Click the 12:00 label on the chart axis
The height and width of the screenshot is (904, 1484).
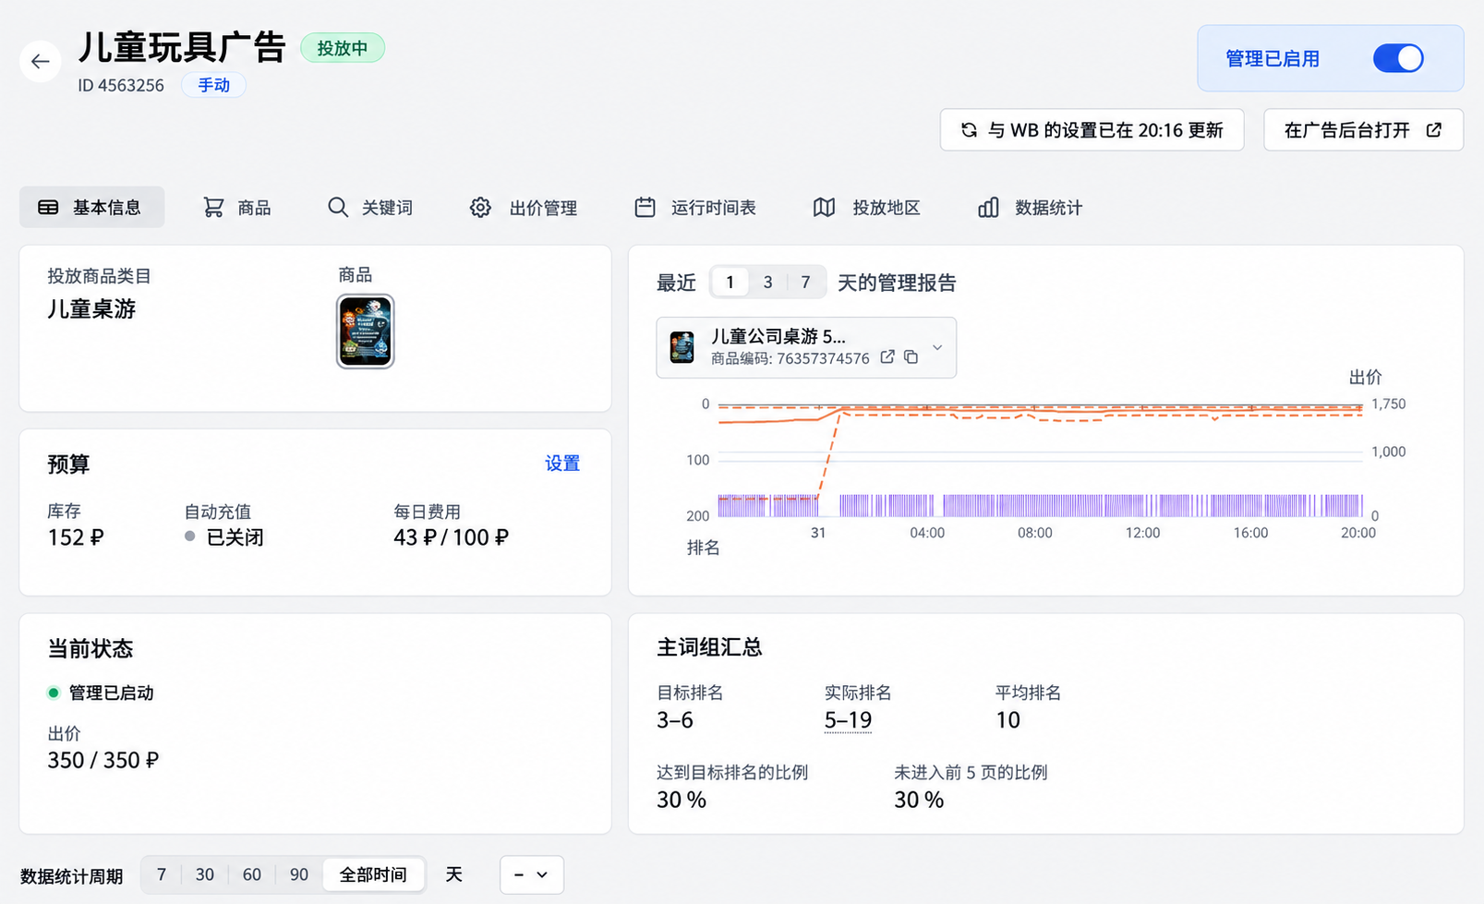(1142, 533)
